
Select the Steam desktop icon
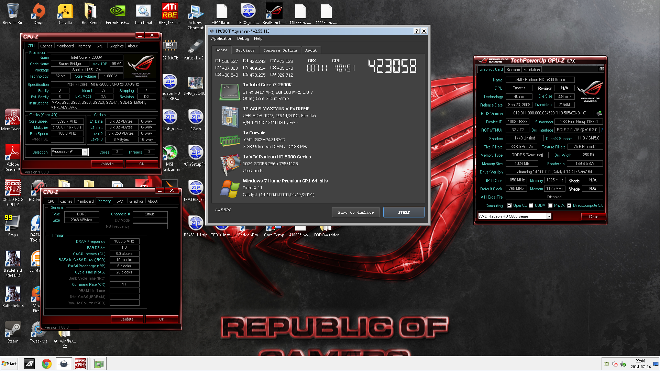pyautogui.click(x=13, y=332)
